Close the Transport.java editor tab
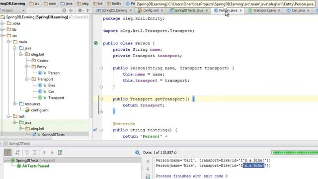The height and width of the screenshot is (179, 318). [279, 10]
